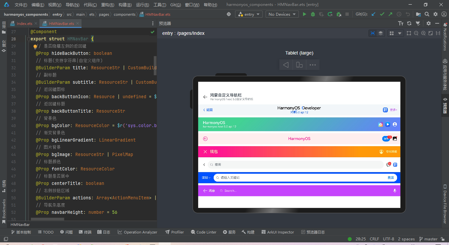Click the Previewer font size Tt icon

(401, 23)
